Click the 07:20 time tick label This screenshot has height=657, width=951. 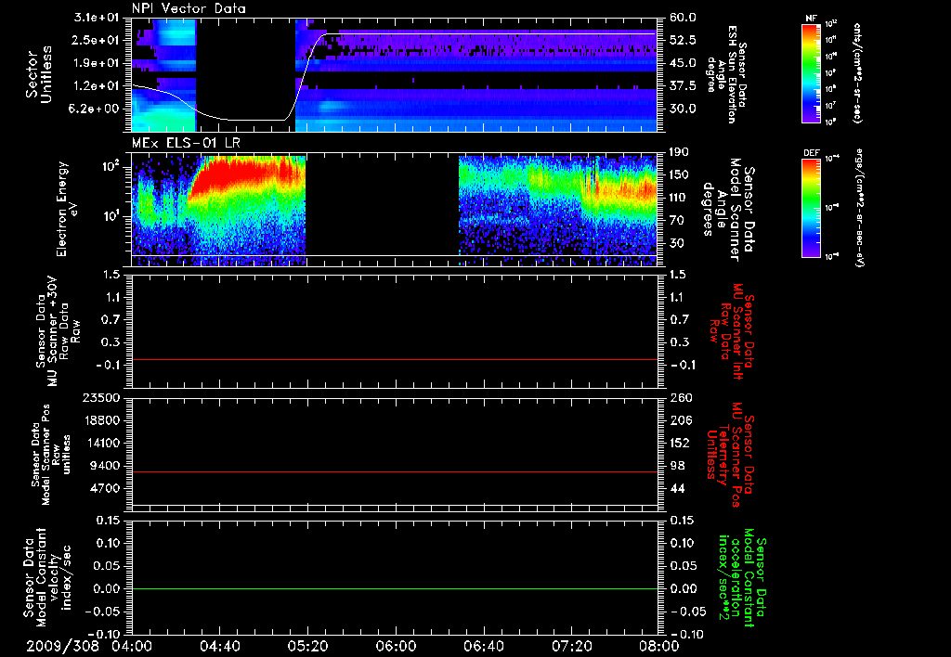click(x=571, y=646)
